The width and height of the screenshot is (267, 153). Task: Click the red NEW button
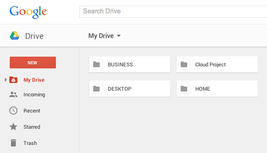click(33, 62)
